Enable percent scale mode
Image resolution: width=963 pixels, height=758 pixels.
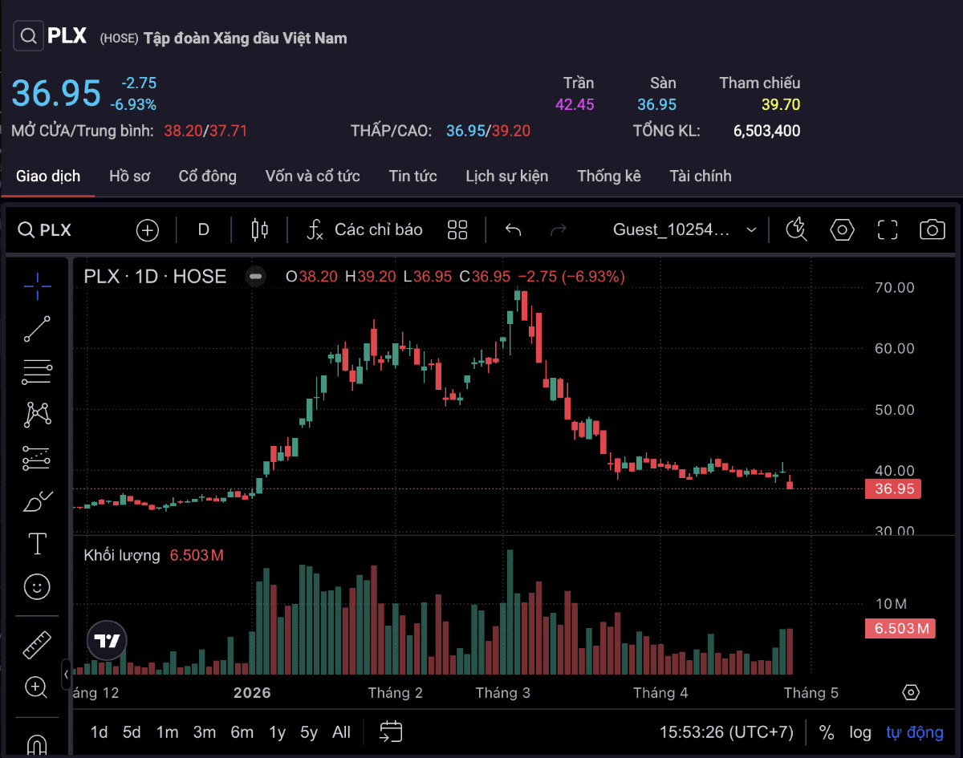click(826, 732)
